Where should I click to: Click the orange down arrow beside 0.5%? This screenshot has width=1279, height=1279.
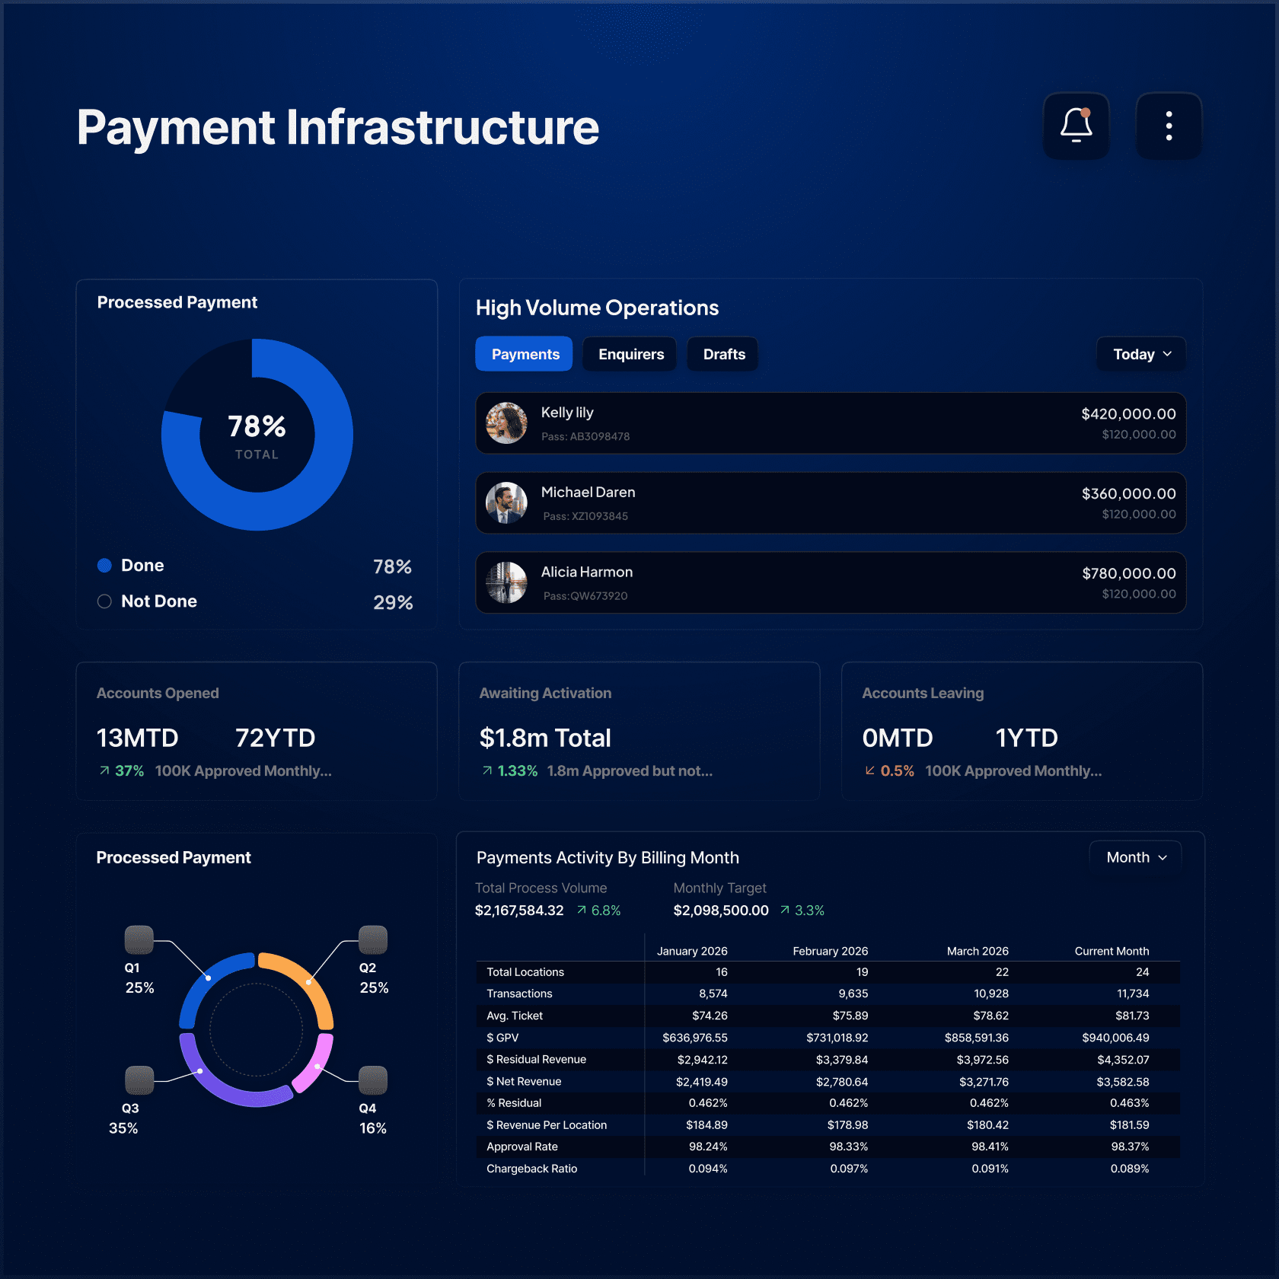click(870, 770)
